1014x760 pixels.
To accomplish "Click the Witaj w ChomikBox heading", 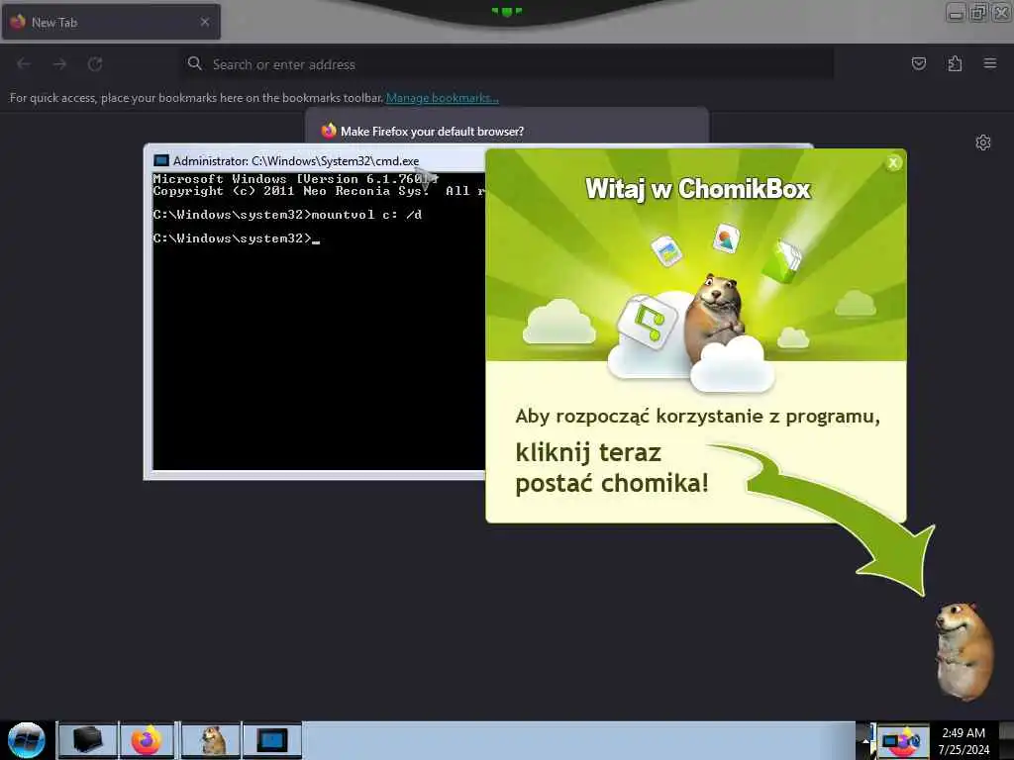I will click(x=698, y=189).
